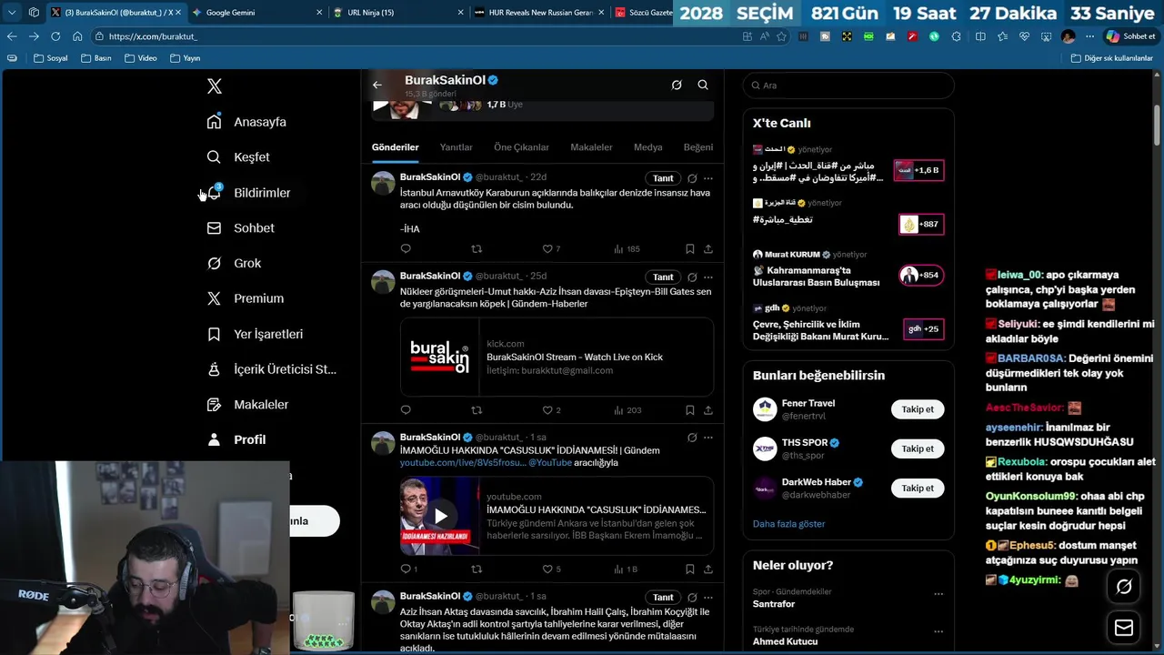The height and width of the screenshot is (655, 1164).
Task: Switch to Öne Çıkanlar tab
Action: pos(521,147)
